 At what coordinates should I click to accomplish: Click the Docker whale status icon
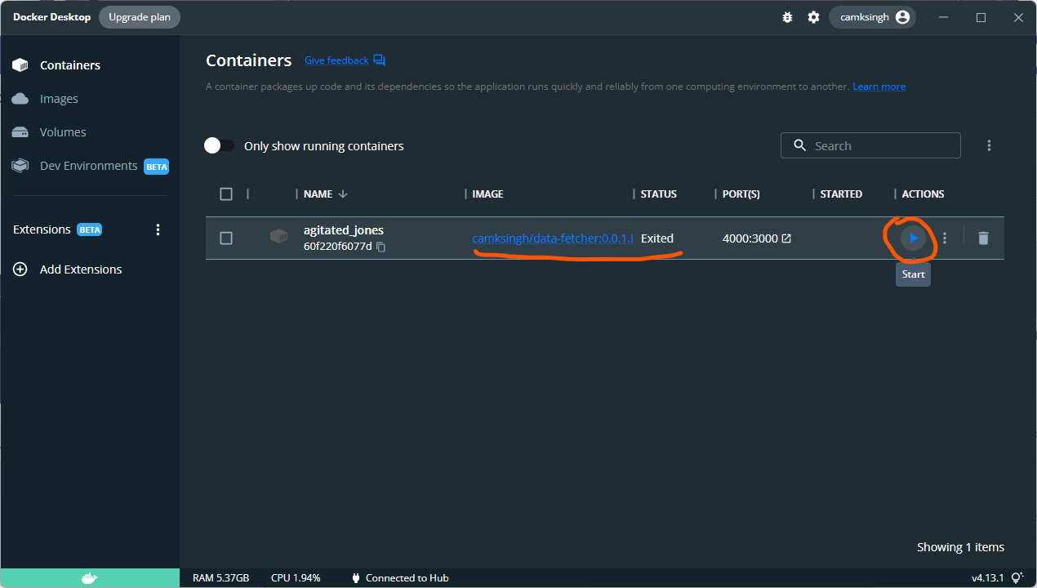90,578
